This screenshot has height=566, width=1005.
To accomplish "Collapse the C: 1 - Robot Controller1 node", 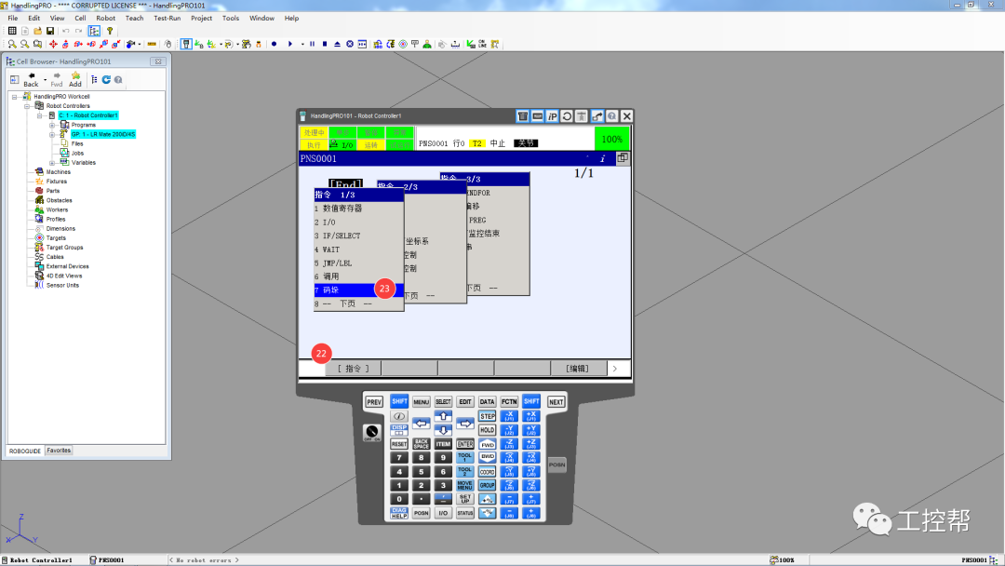I will click(40, 116).
